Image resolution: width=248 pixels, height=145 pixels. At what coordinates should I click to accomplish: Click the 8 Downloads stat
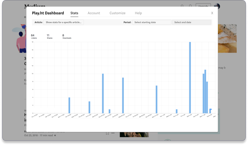pos(67,36)
